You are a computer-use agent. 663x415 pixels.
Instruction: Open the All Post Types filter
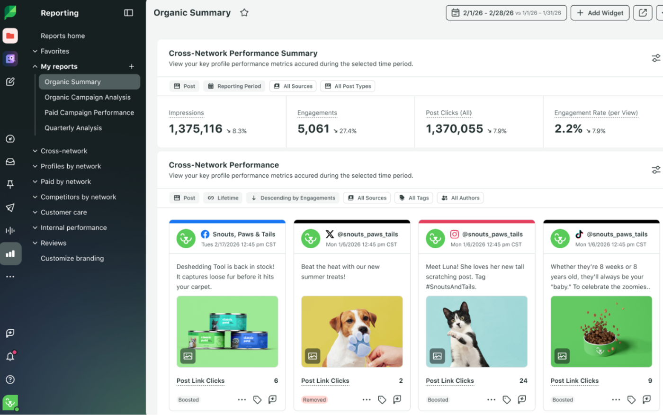pos(348,86)
